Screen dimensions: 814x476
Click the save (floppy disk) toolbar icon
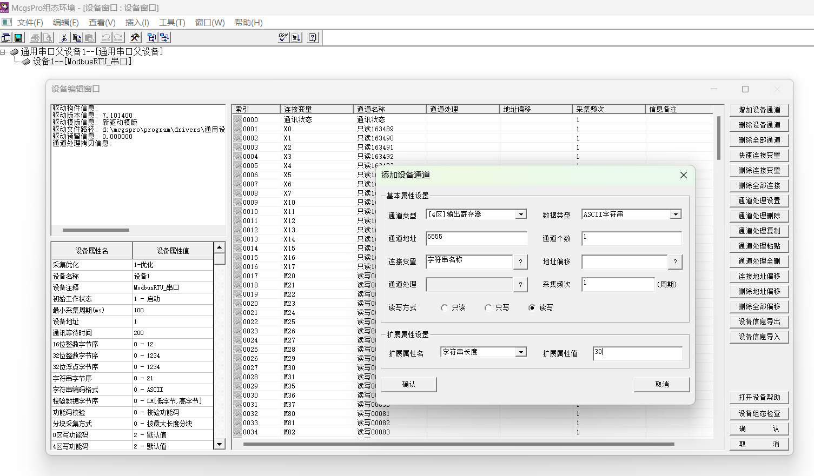coord(18,37)
